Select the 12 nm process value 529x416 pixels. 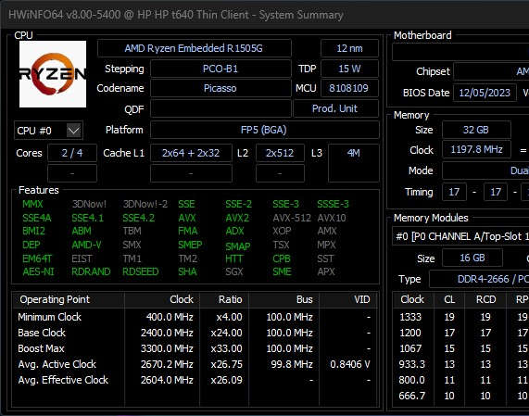[x=349, y=48]
